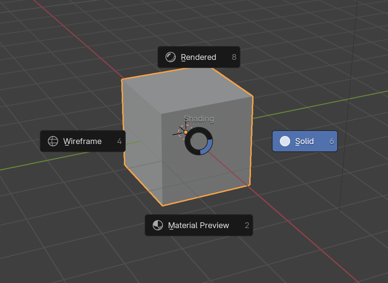
Task: Choose Wireframe shading mode
Action: (x=83, y=141)
